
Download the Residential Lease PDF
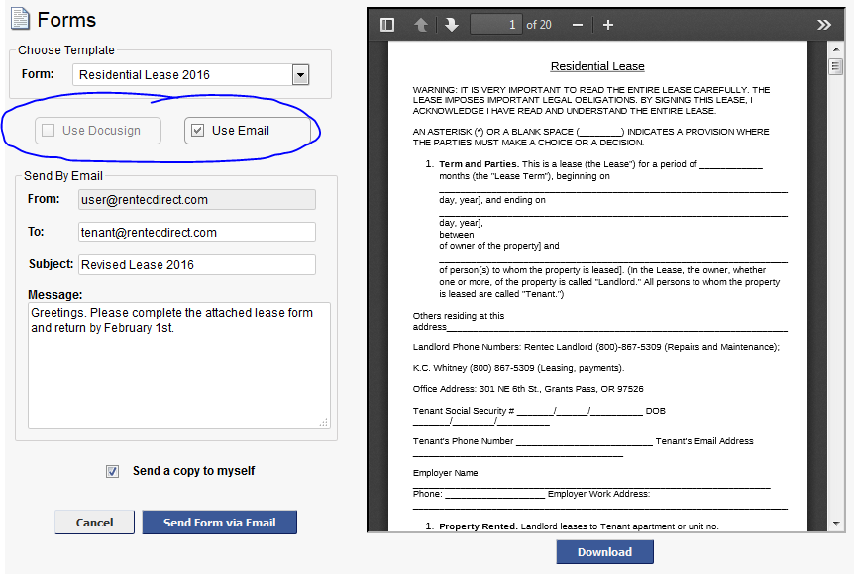[604, 552]
